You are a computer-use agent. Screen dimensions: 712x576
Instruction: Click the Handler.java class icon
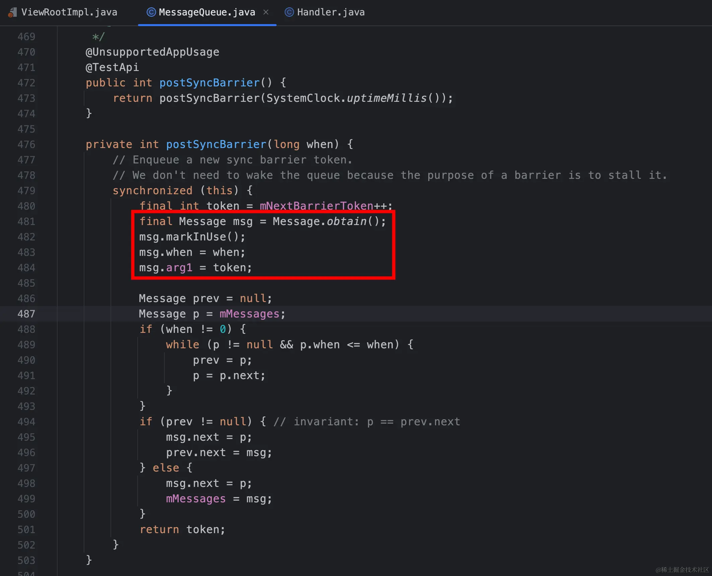point(289,12)
